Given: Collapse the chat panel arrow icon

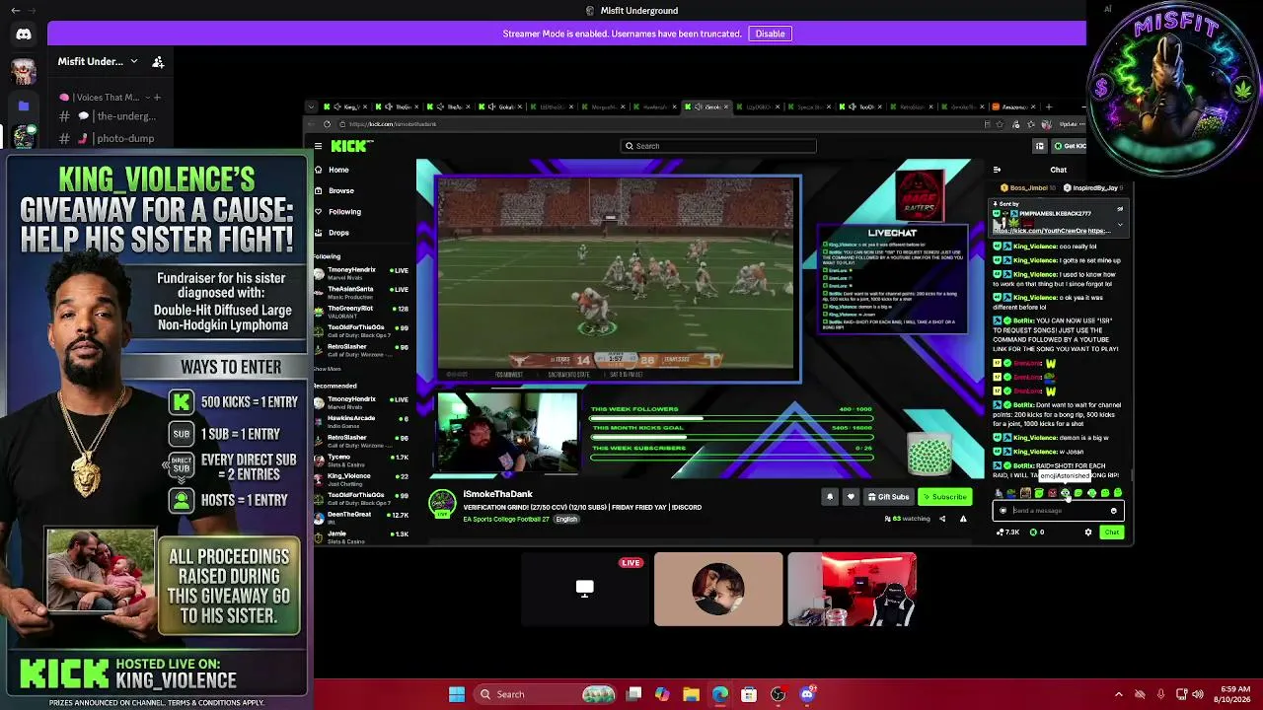Looking at the screenshot, I should tap(997, 170).
